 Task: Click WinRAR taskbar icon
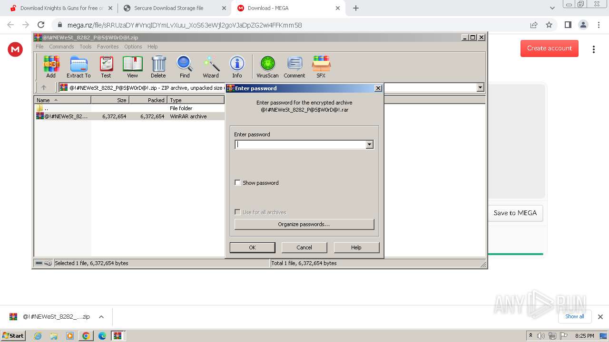tap(118, 336)
